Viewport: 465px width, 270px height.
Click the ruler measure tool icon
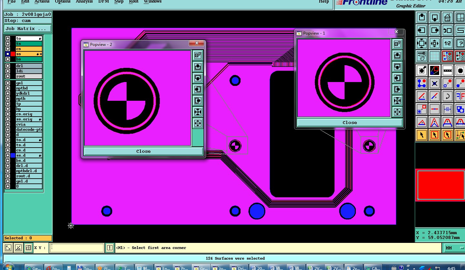448,70
